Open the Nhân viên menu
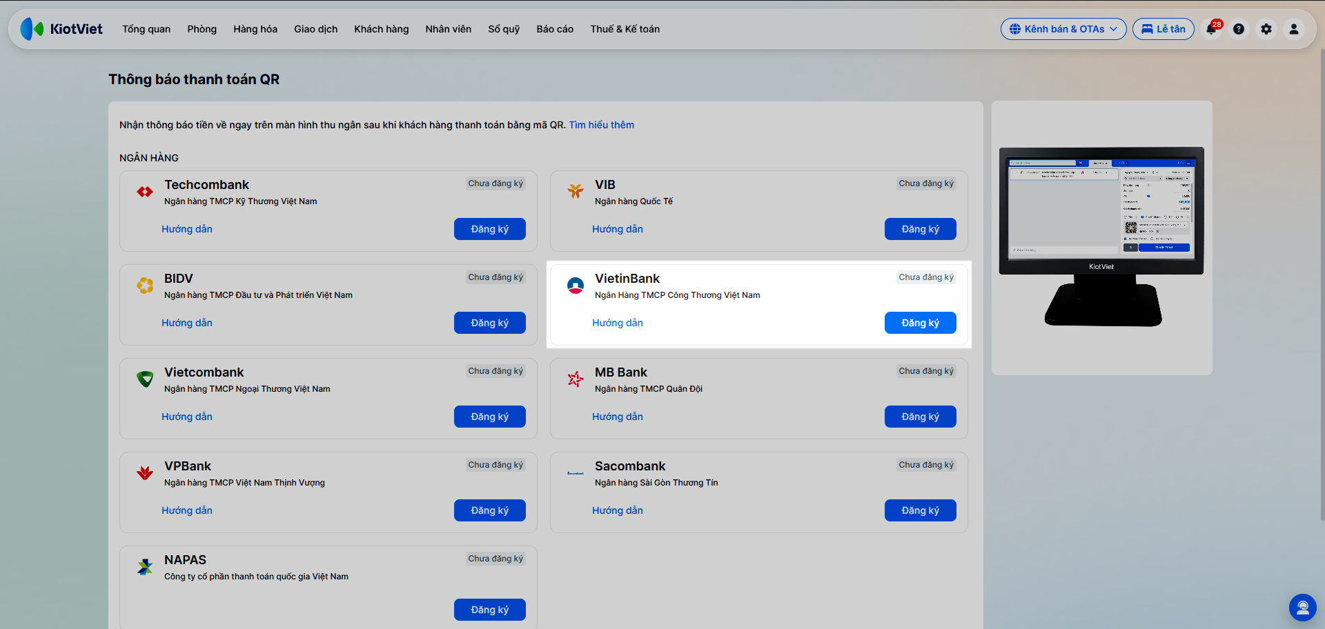Screen dimensions: 1325x629 449,29
